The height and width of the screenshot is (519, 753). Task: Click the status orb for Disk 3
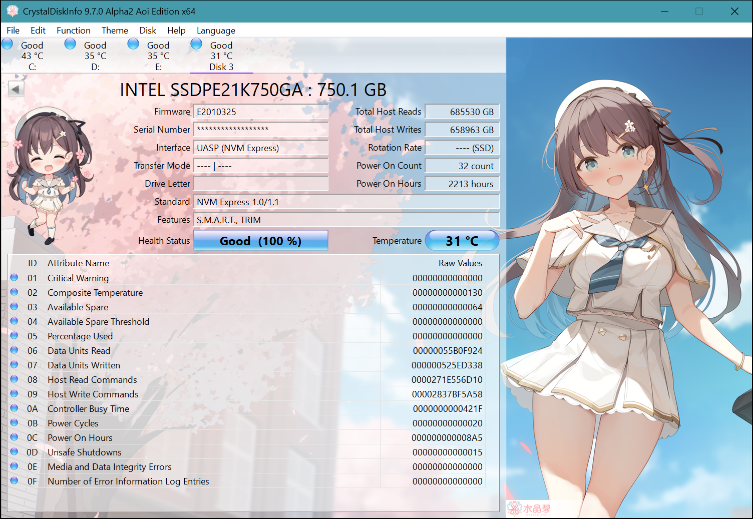pos(197,44)
